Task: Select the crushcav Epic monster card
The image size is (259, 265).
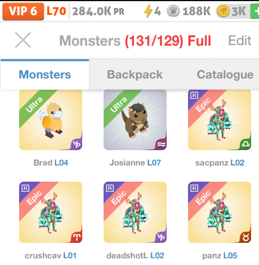Action: coord(51,212)
